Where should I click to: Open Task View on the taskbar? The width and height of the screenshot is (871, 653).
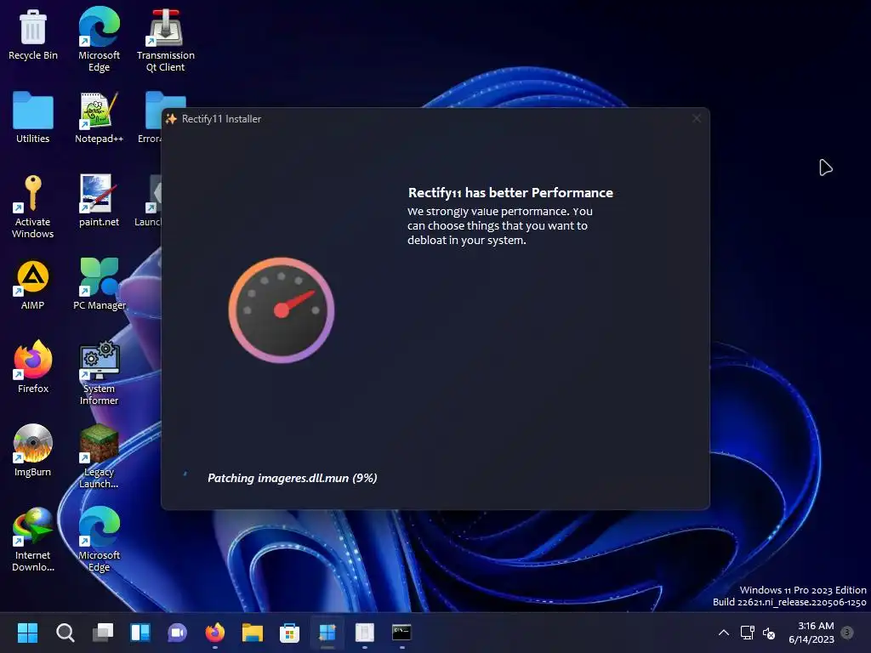[103, 633]
